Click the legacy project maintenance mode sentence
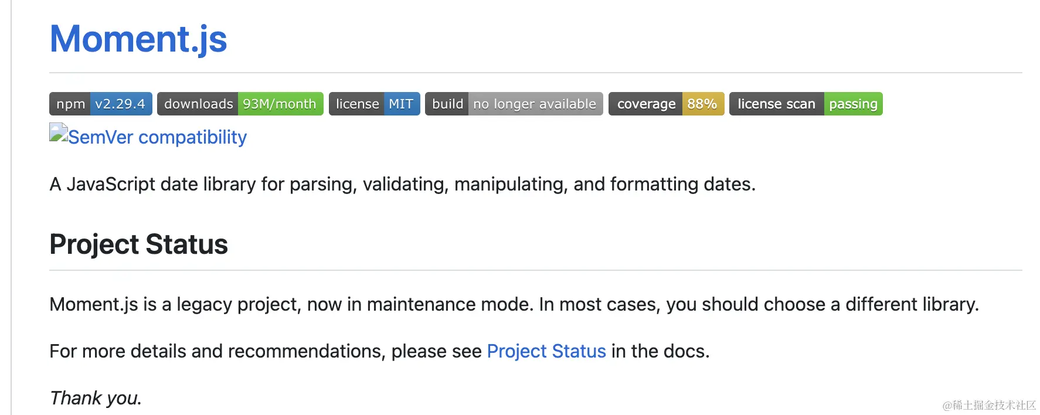1040x415 pixels. 514,304
